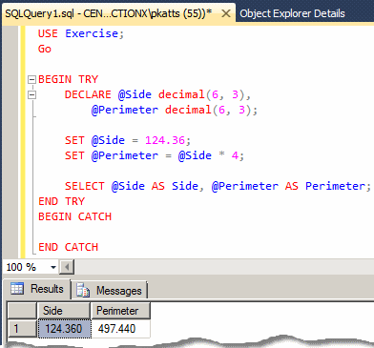Switch to the SQLQuery1.sql tab
Viewport: 374px width, 348px height.
coord(108,13)
